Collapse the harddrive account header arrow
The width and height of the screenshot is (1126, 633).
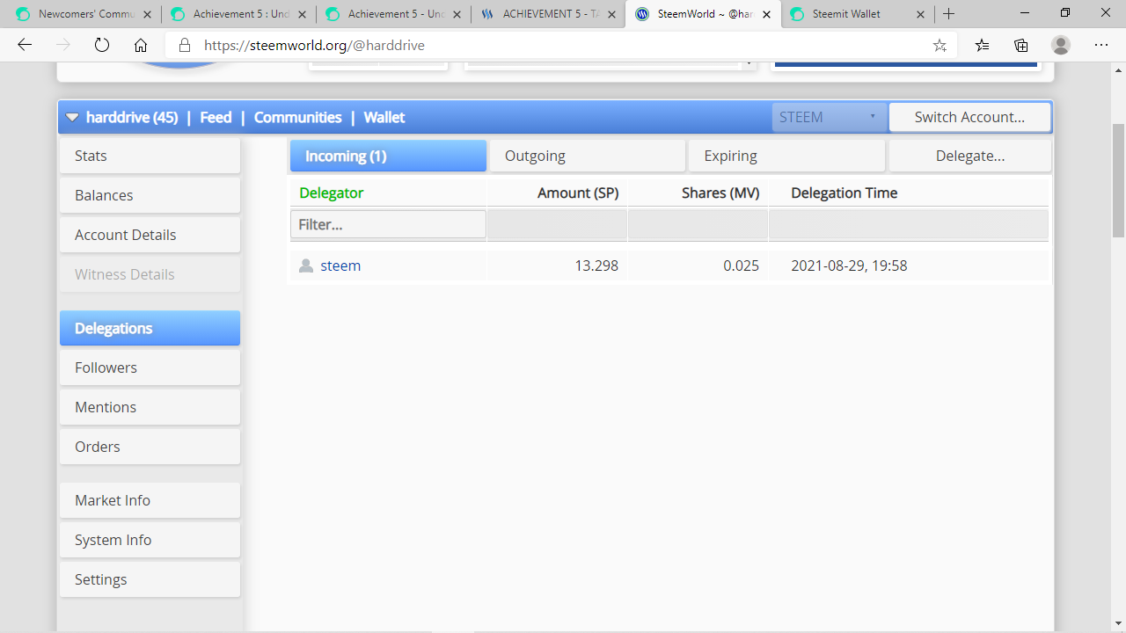[72, 116]
